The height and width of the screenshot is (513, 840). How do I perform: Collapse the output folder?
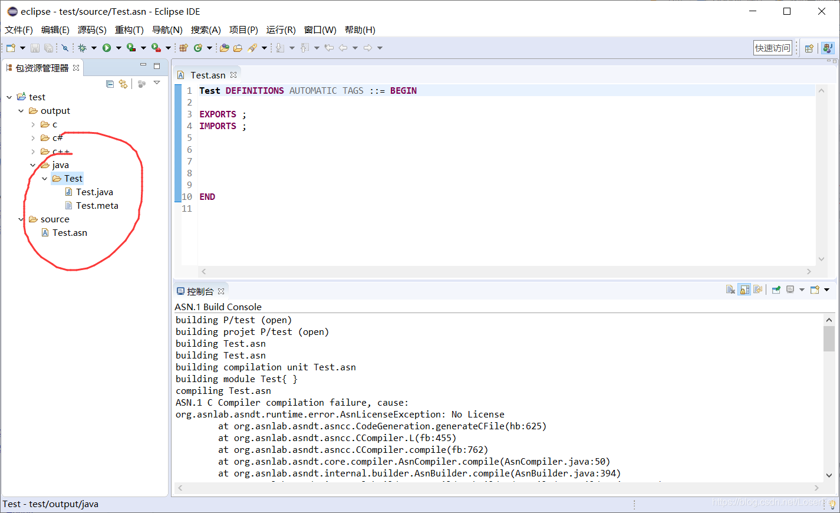tap(21, 111)
